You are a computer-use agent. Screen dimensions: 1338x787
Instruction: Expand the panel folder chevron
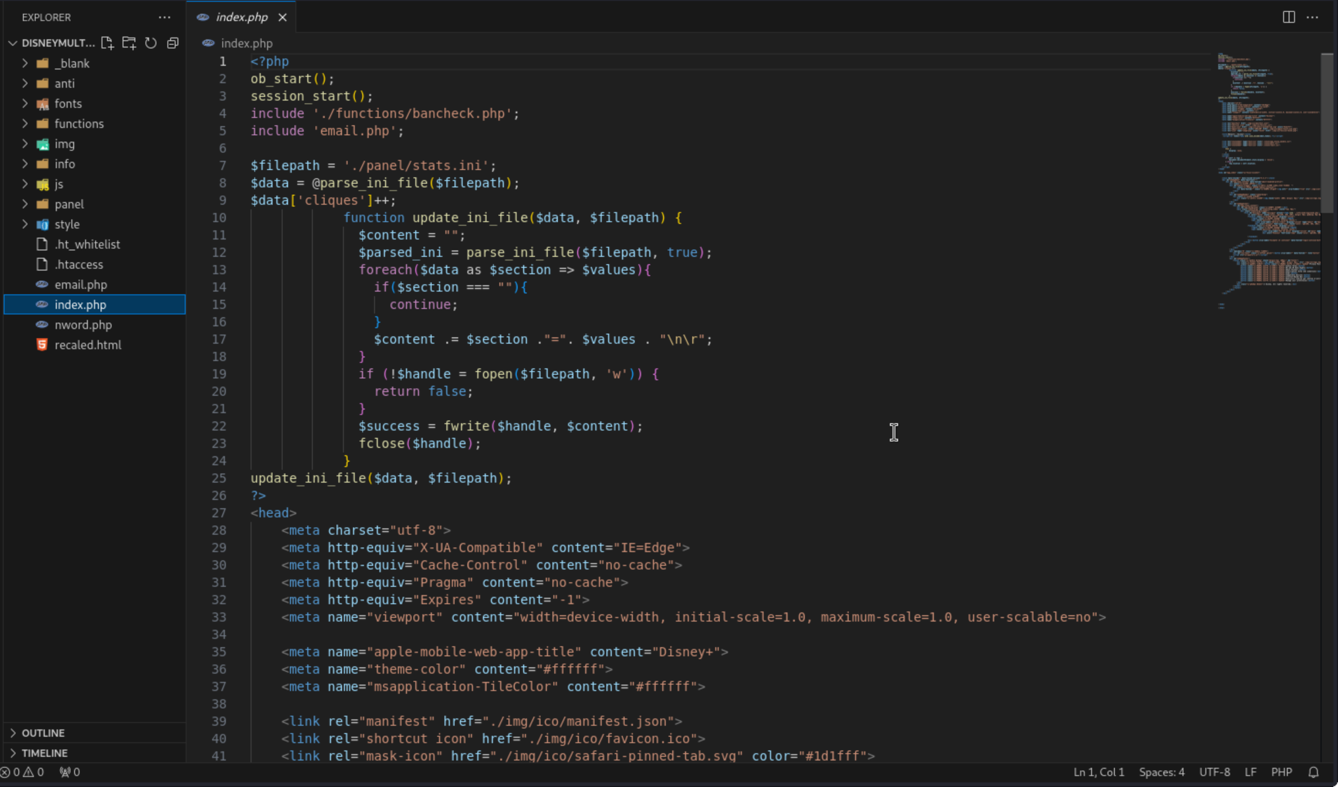[x=24, y=204]
